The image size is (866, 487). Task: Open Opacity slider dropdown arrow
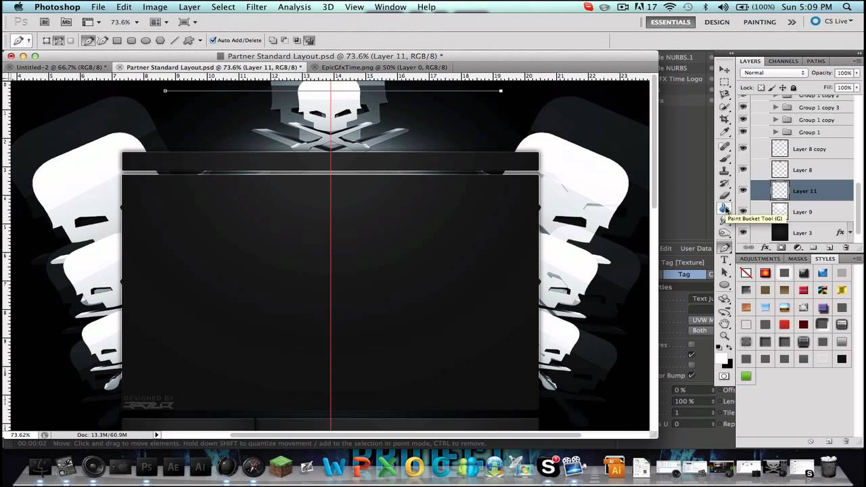[x=856, y=73]
